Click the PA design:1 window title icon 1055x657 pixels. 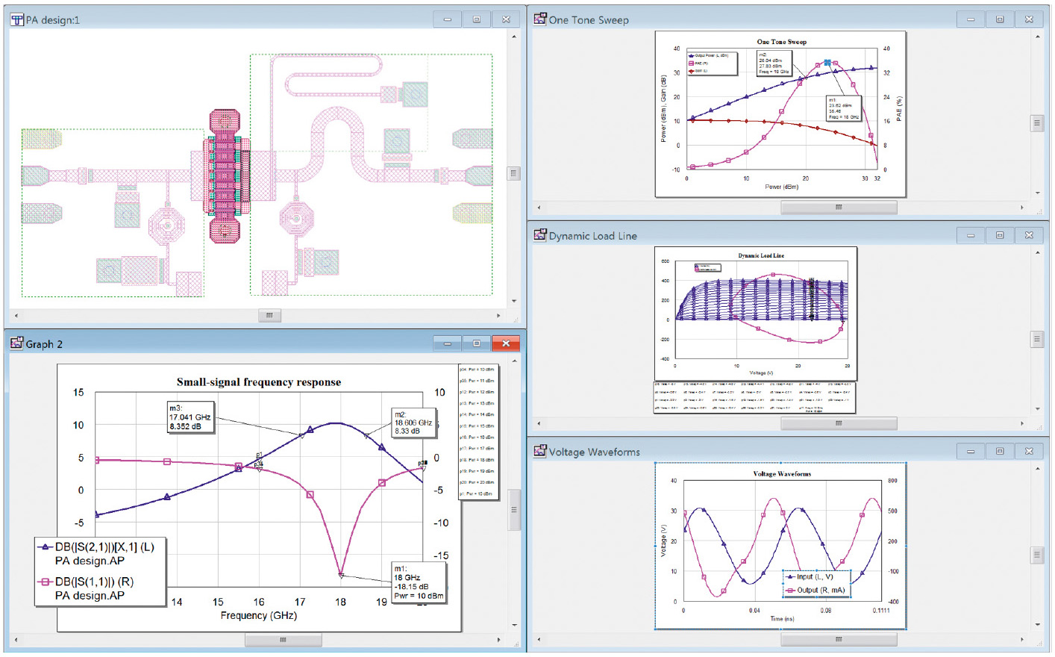point(16,19)
